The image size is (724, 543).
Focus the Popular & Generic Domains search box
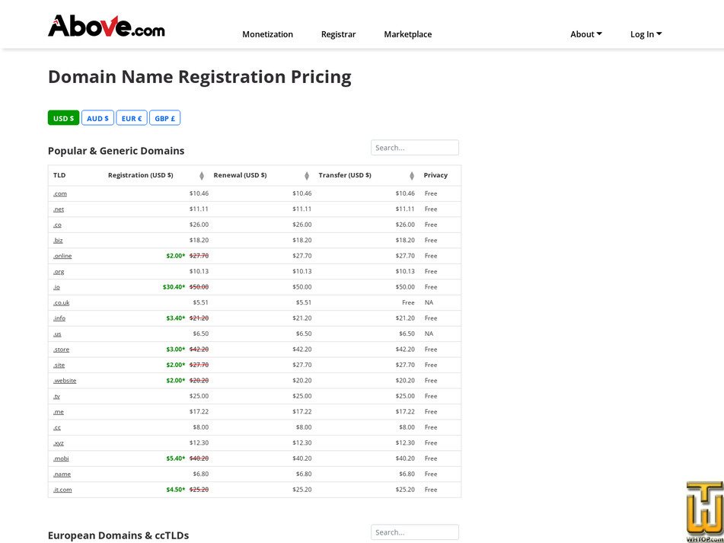pyautogui.click(x=415, y=148)
